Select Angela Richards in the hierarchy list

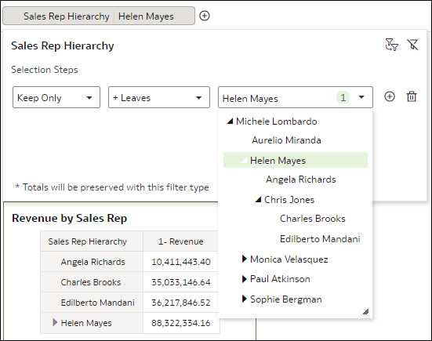300,180
